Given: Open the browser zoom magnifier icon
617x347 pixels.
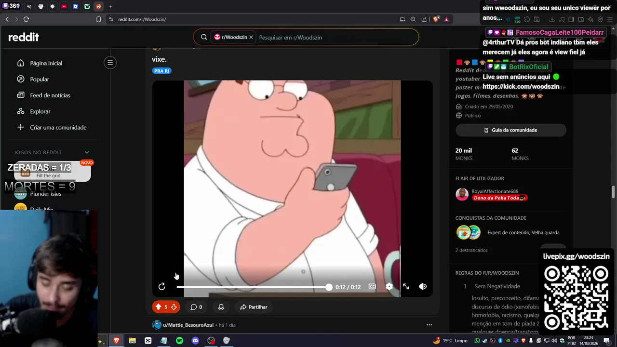Looking at the screenshot, I should [x=413, y=19].
